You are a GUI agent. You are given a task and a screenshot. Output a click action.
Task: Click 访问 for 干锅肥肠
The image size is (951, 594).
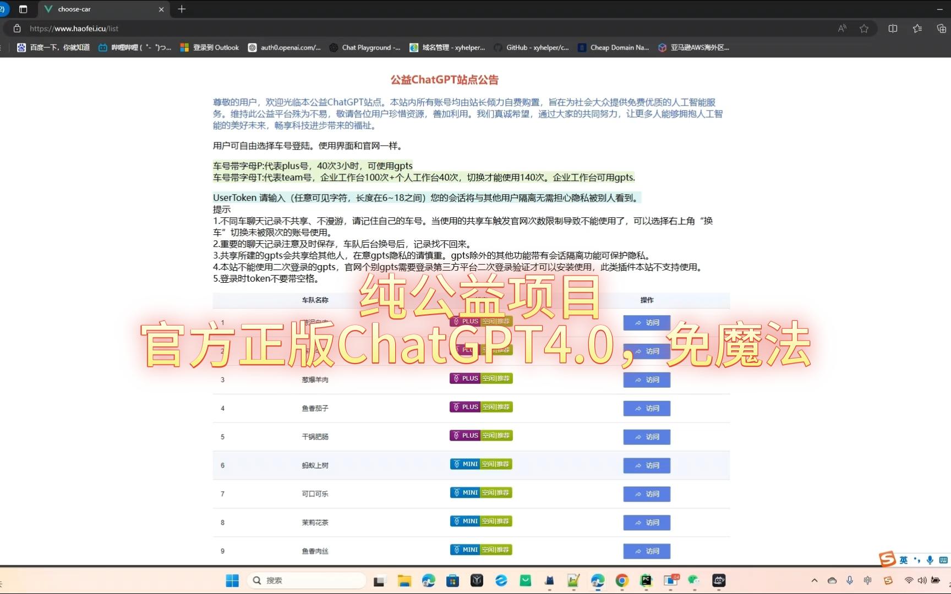click(647, 437)
